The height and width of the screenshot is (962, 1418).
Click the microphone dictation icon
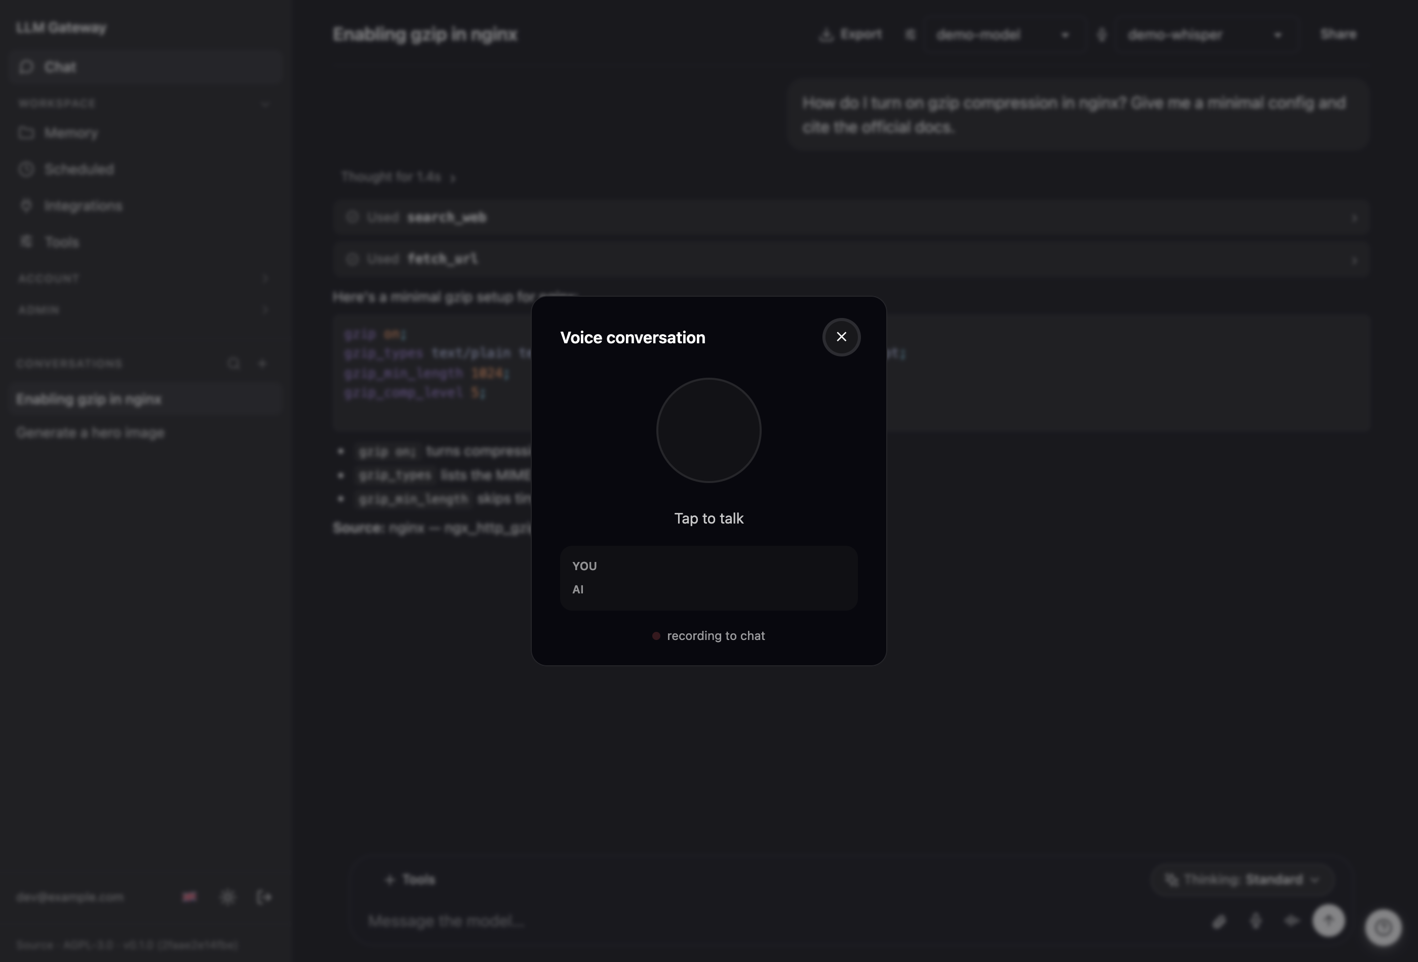click(1255, 920)
